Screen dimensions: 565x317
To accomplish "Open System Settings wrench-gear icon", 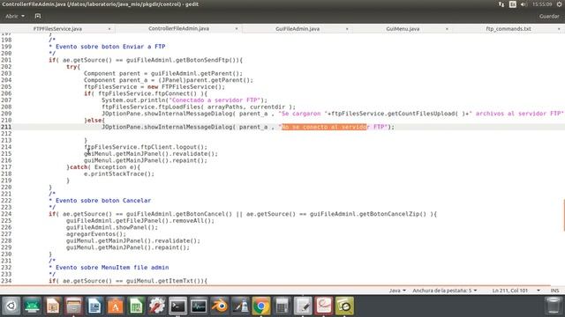I will [157, 306].
